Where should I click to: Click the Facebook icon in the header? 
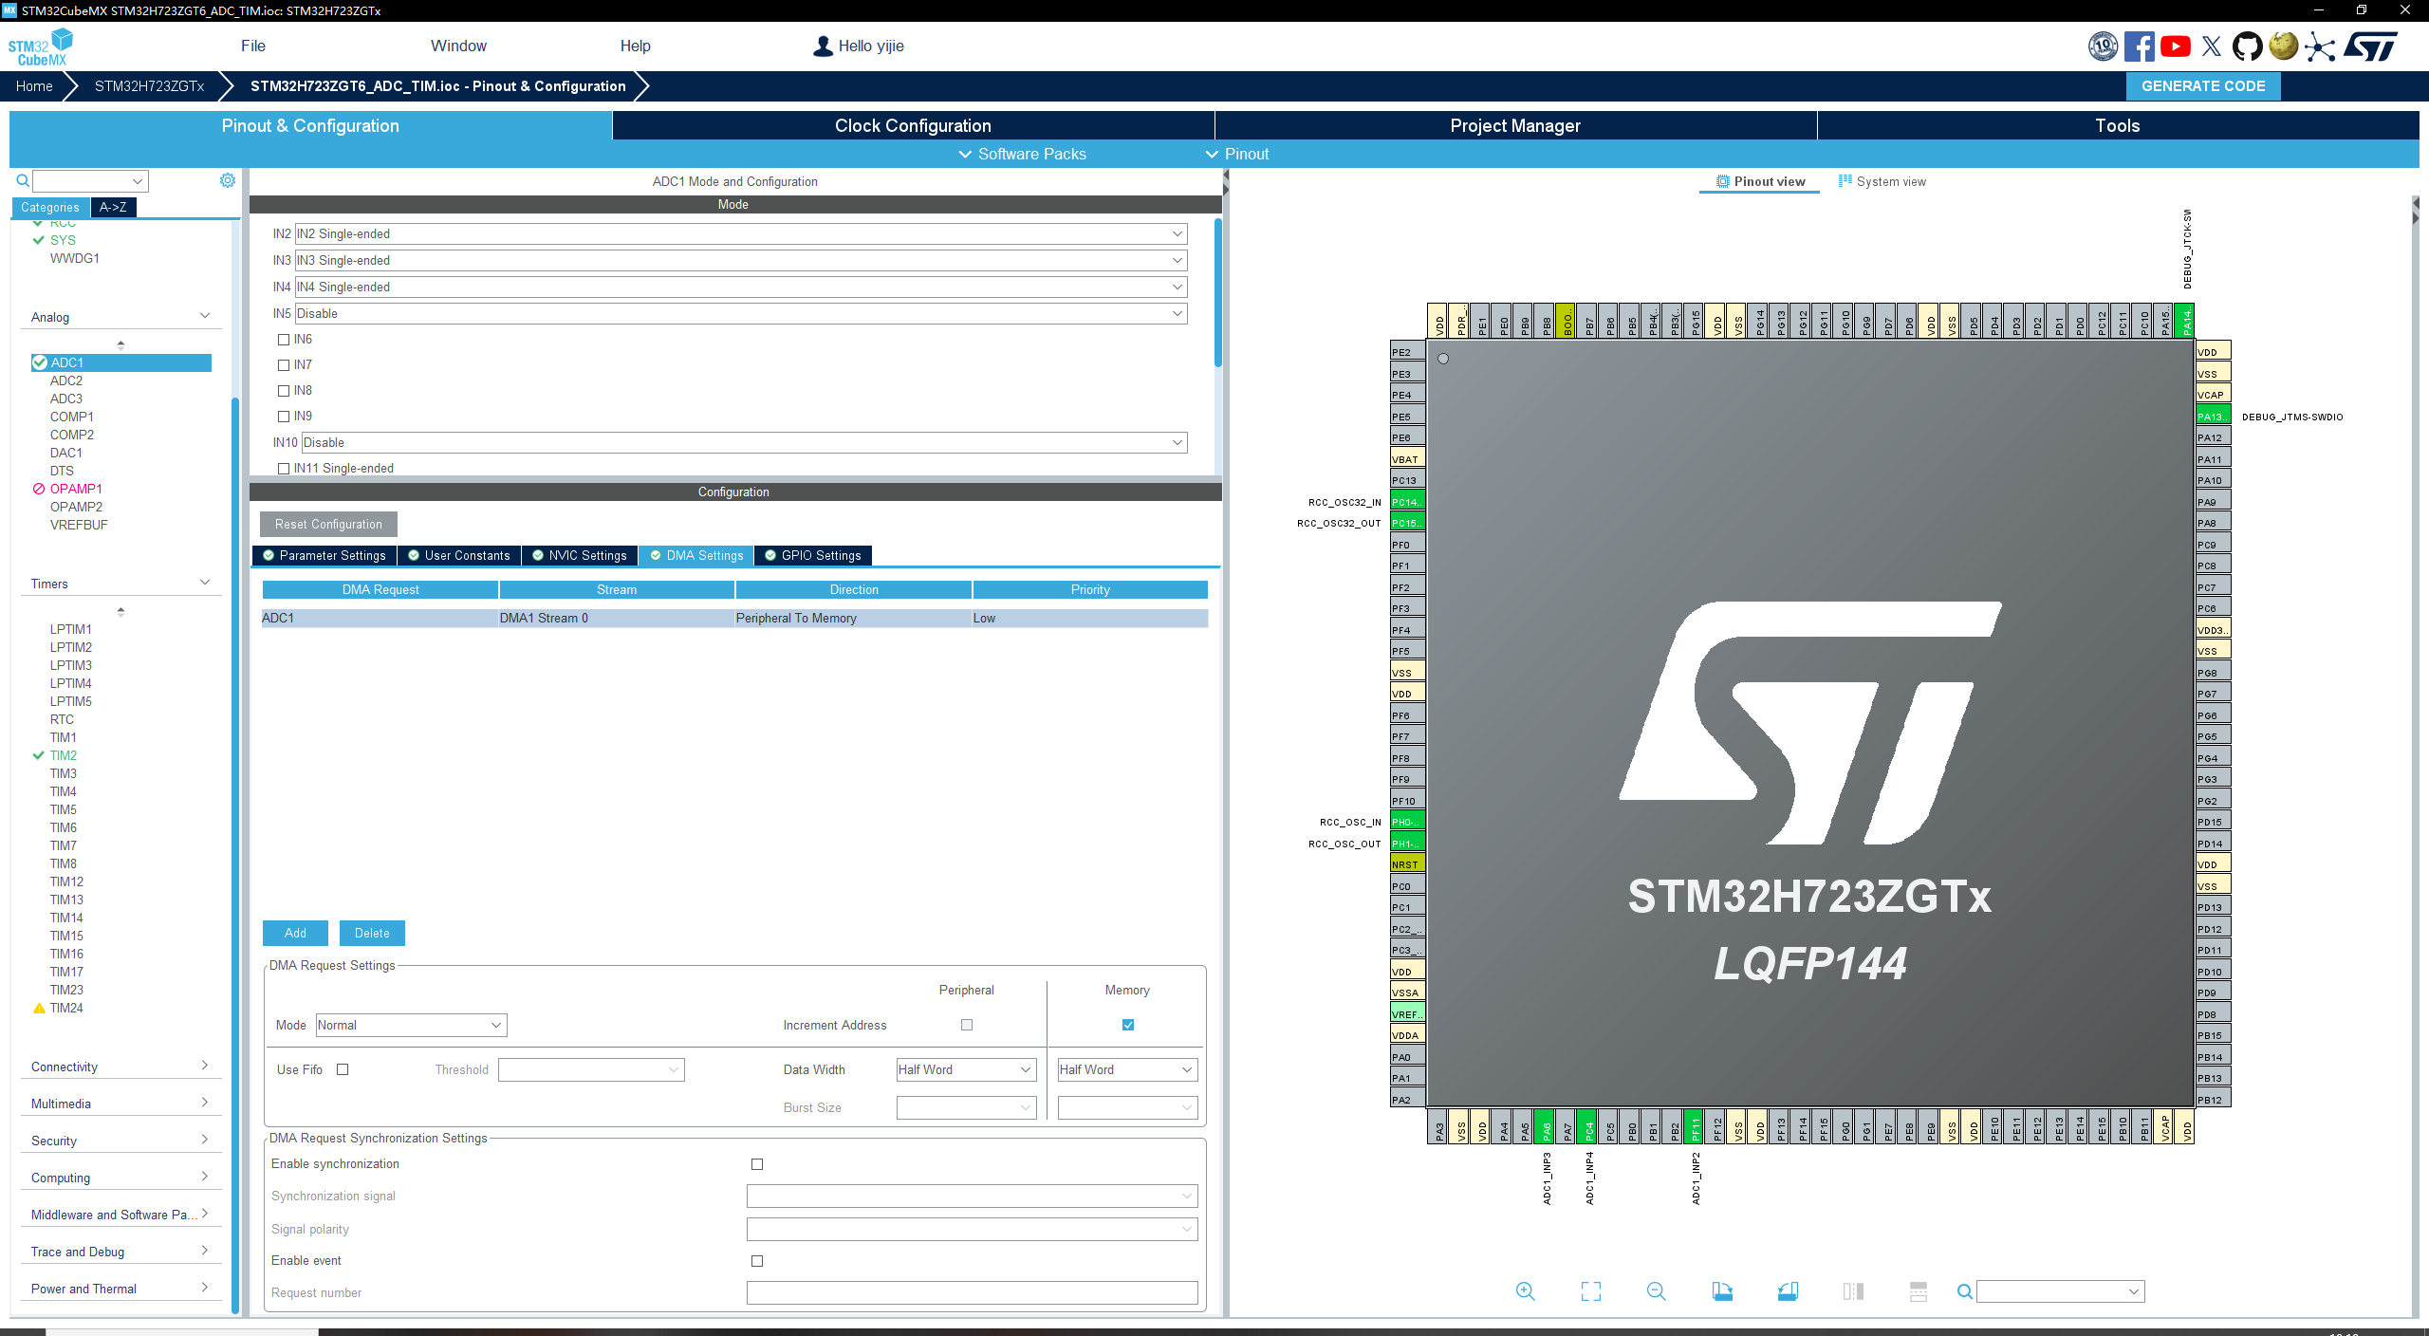2139,46
